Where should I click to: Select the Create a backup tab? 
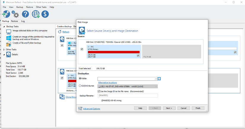64,27
